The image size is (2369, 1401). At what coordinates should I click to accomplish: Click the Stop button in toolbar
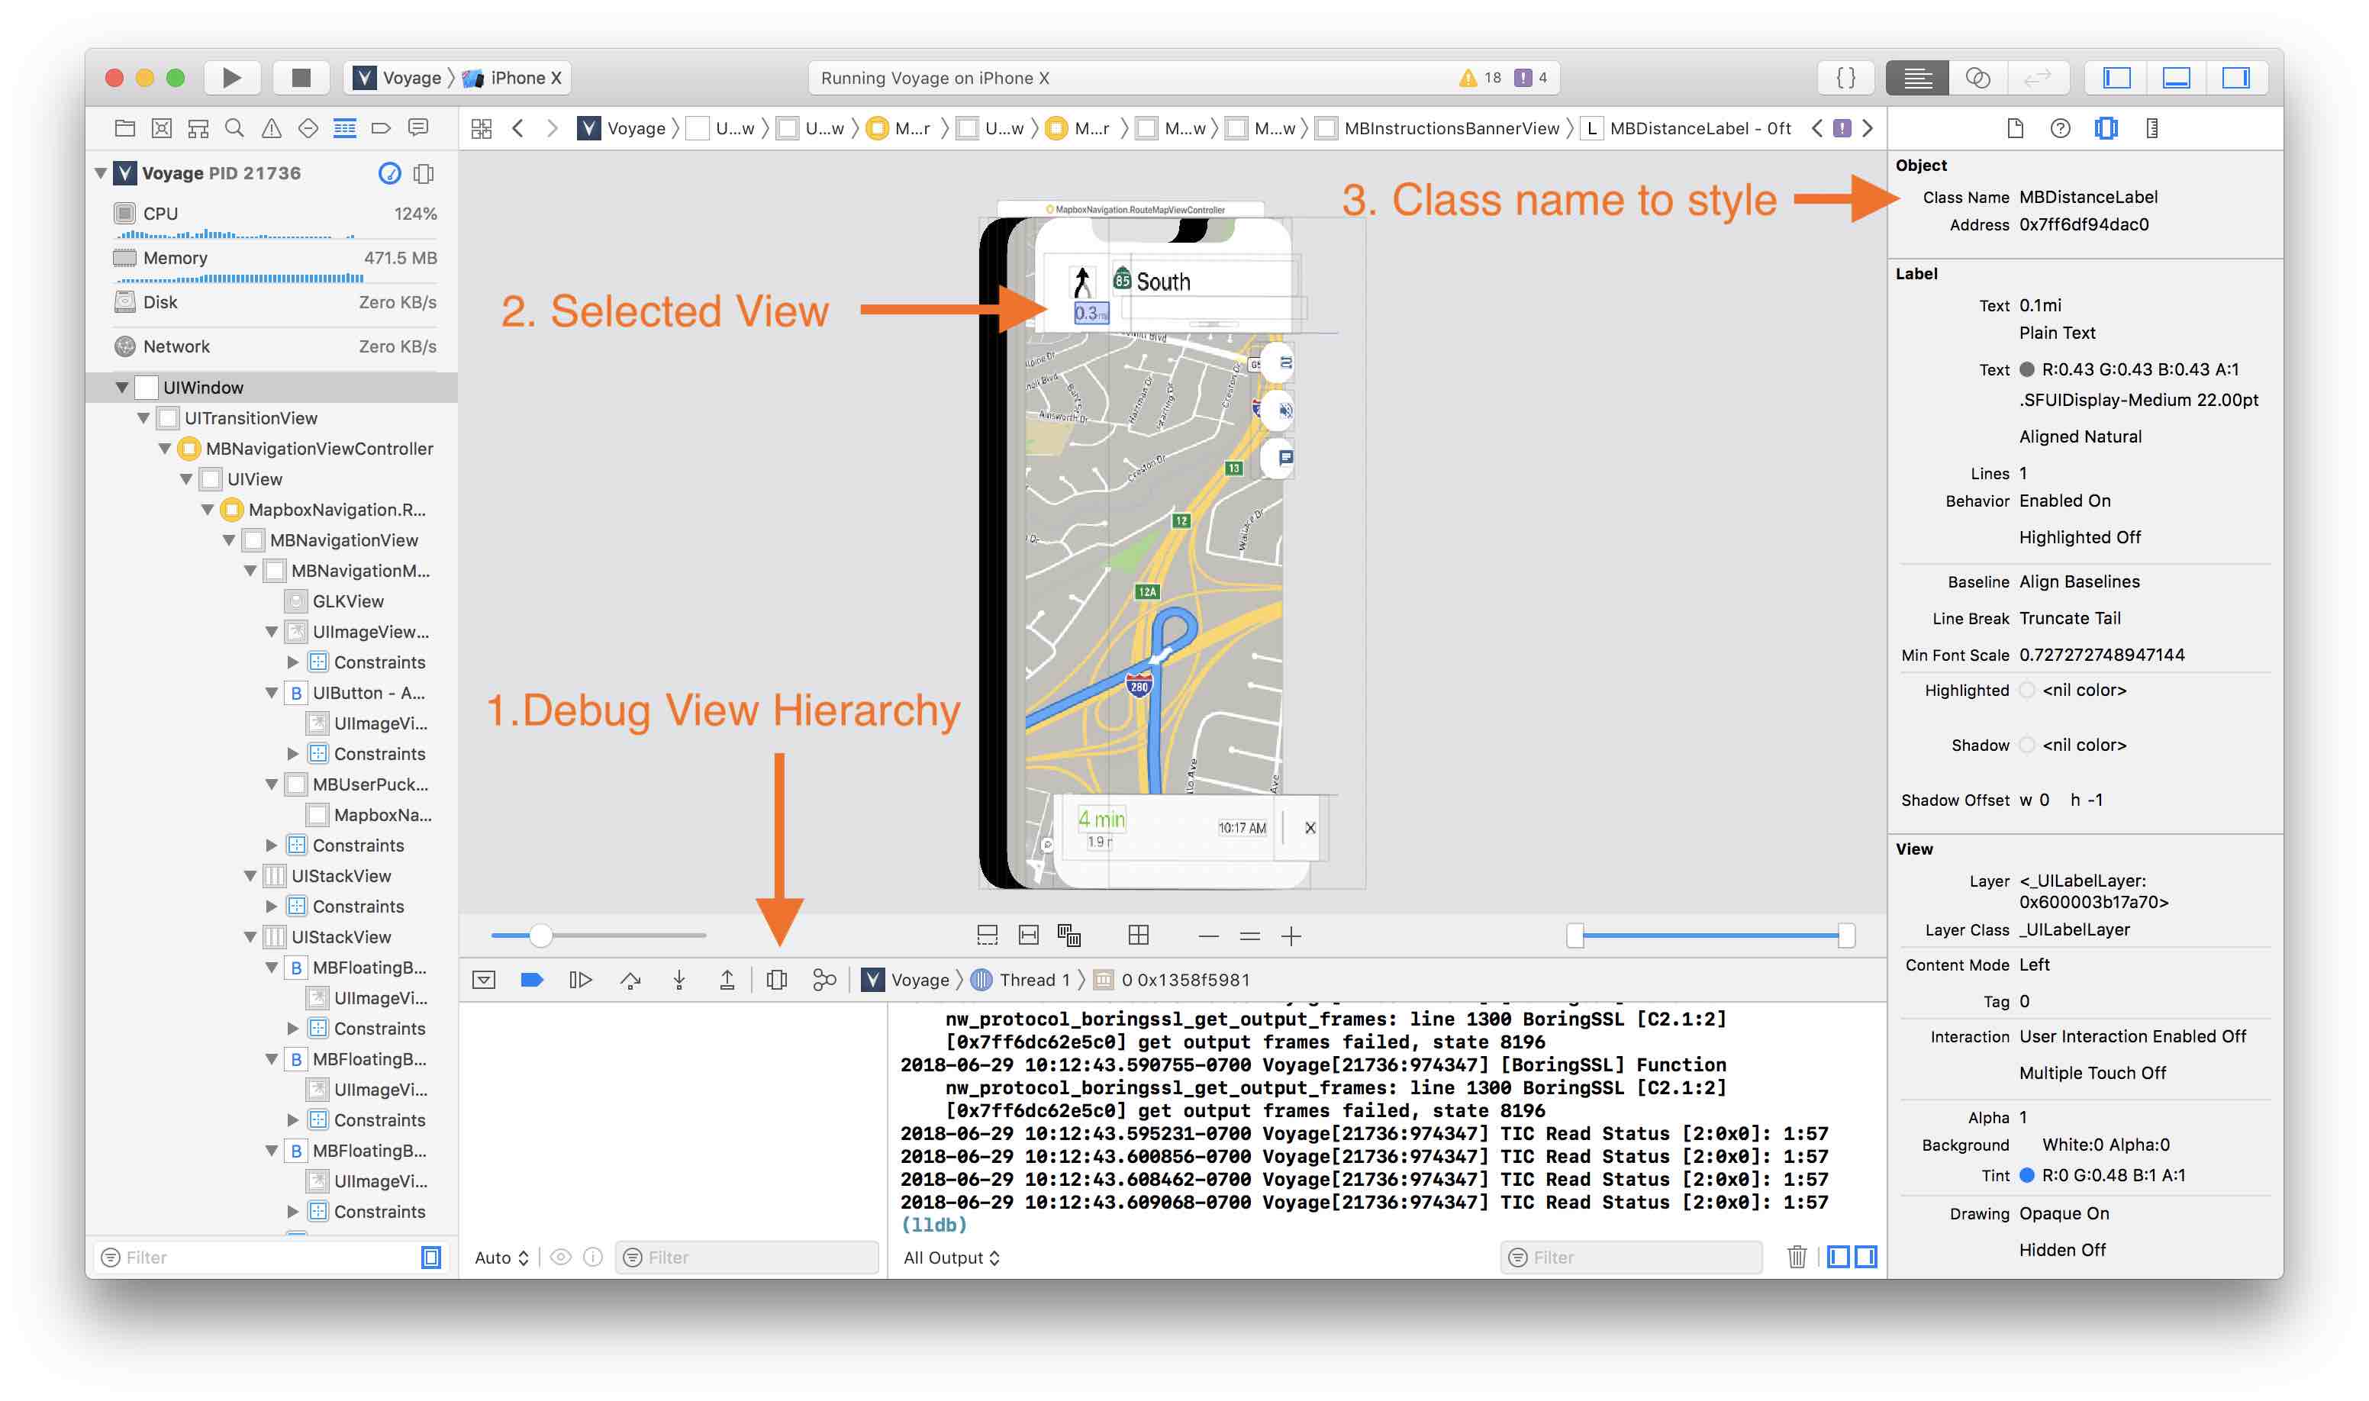[x=300, y=77]
